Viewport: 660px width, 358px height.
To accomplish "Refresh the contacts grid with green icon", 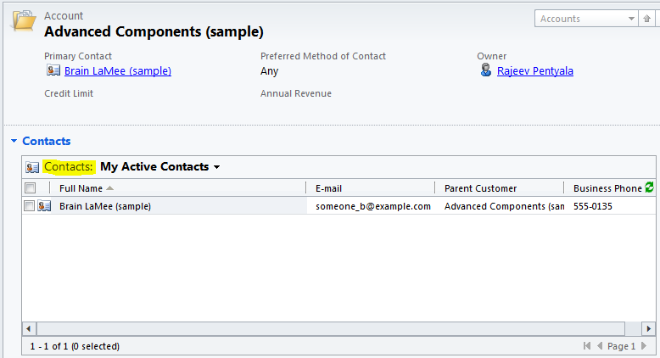I will click(x=650, y=187).
